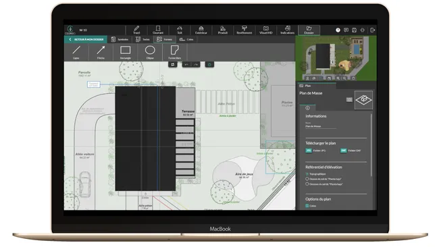Click the Allée voiture label
This screenshot has width=439, height=247.
[x=84, y=154]
